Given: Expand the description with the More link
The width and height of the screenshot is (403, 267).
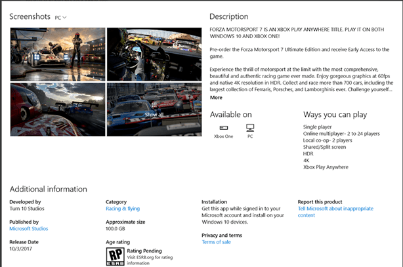Looking at the screenshot, I should [x=216, y=97].
